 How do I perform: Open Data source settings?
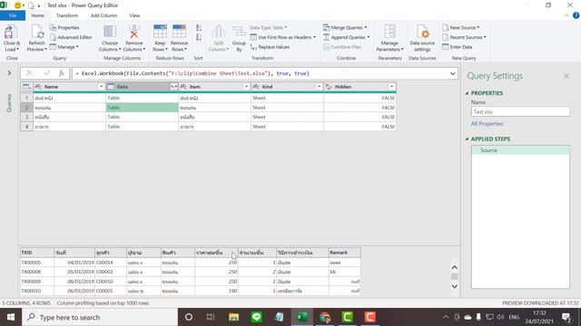point(422,38)
